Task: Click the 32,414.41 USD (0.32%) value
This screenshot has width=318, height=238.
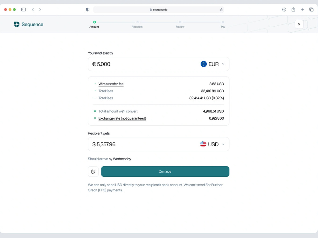Action: [206, 98]
